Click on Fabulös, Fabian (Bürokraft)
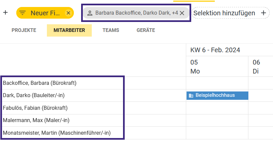Screen dimensions: 273x155 35,108
